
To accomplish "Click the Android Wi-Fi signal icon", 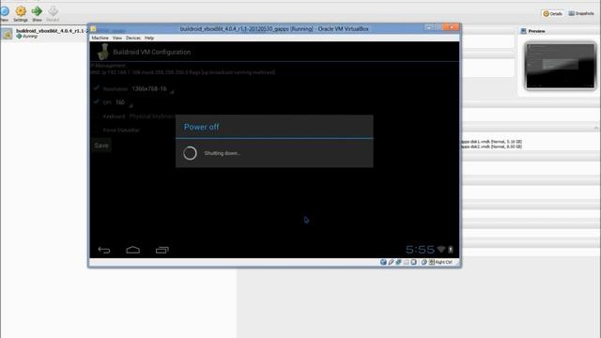I will point(441,250).
